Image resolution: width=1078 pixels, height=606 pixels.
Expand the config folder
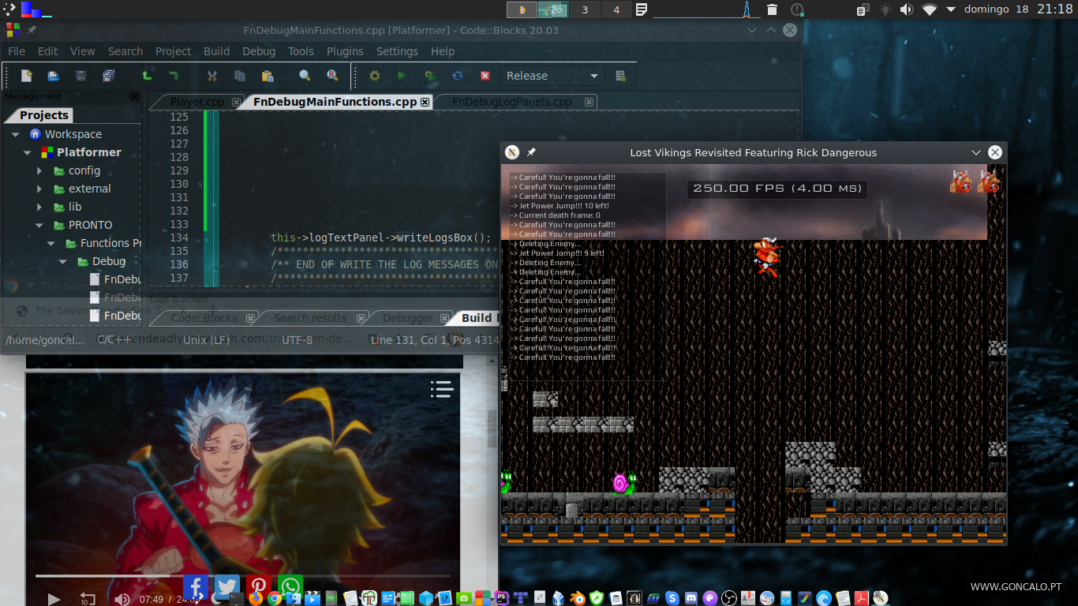tap(39, 170)
